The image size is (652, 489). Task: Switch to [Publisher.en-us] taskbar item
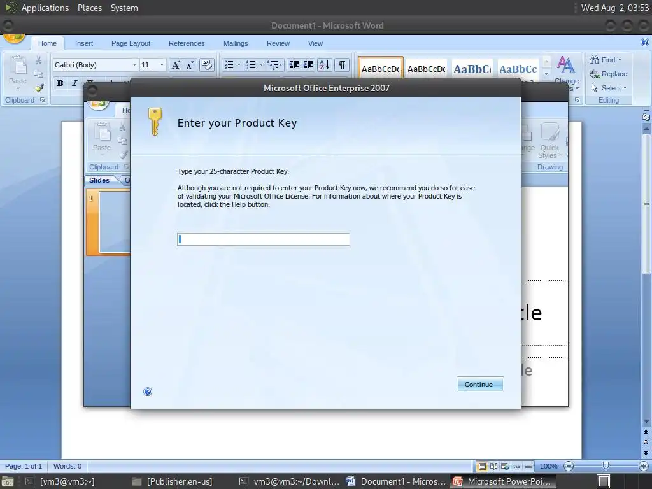coord(172,481)
